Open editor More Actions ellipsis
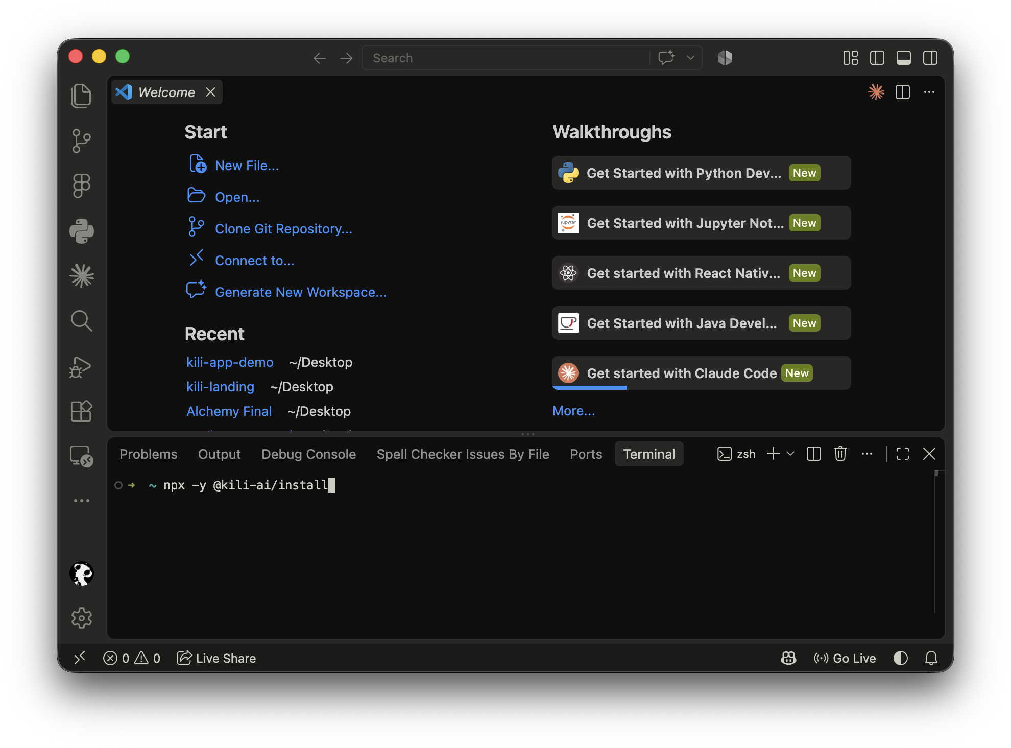This screenshot has width=1011, height=748. 929,92
